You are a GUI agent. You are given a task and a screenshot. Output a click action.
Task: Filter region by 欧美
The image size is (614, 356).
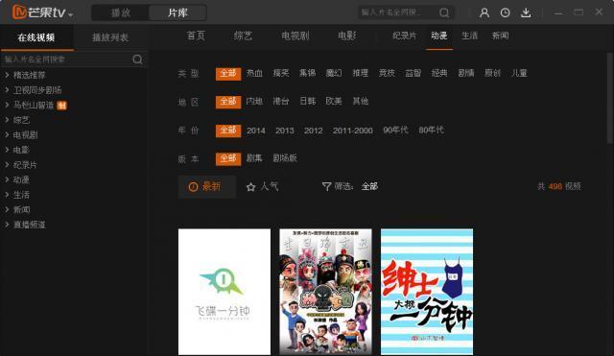[334, 101]
